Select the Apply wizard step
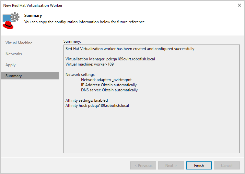 10,65
